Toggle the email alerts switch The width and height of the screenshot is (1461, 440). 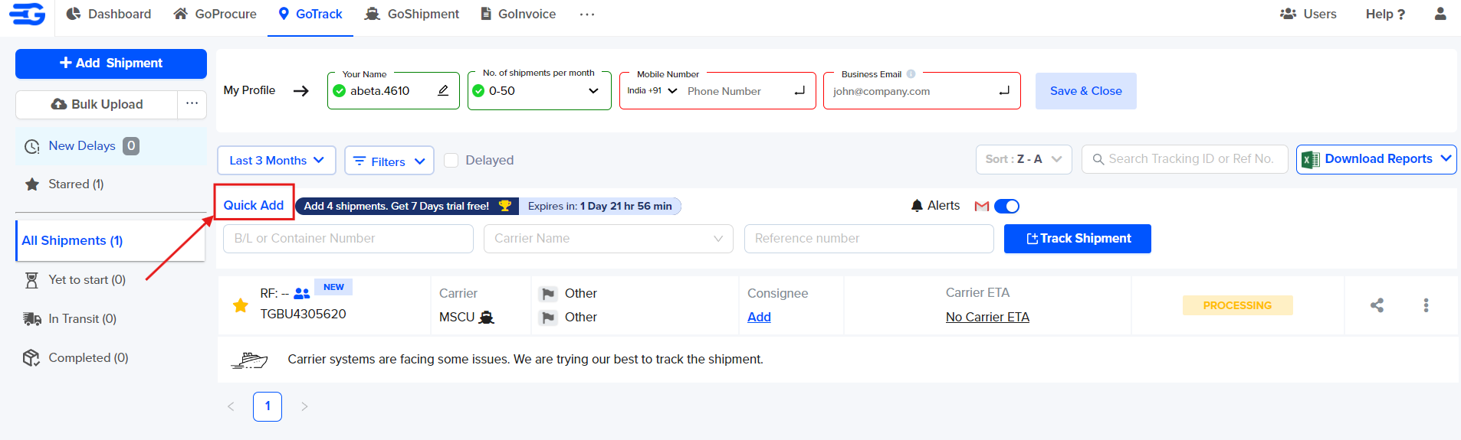[1006, 206]
